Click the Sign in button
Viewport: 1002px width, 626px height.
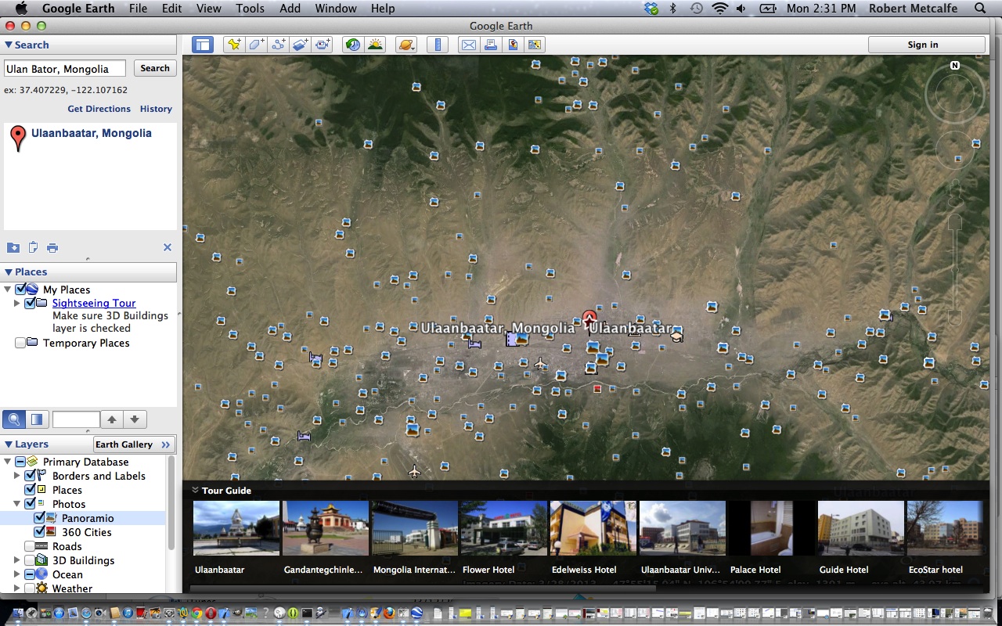[922, 45]
